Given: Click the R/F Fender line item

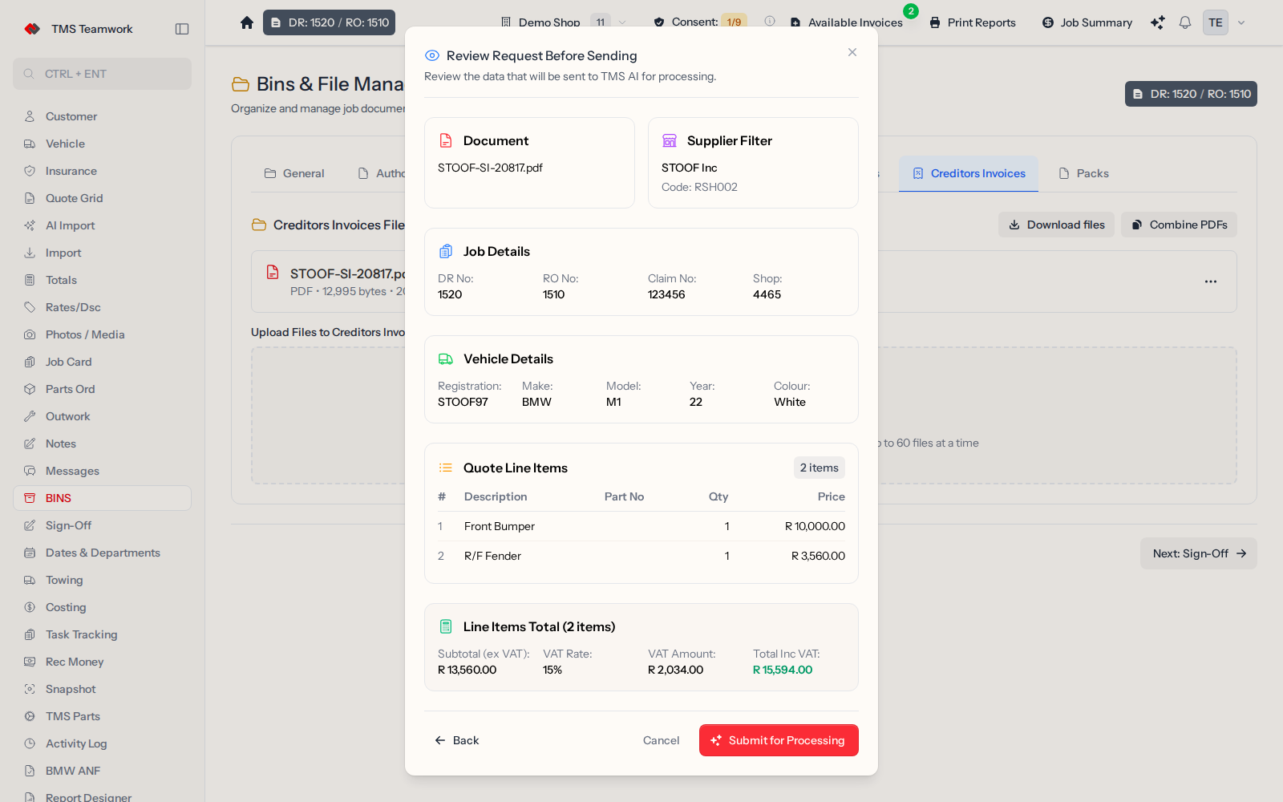Looking at the screenshot, I should [641, 556].
